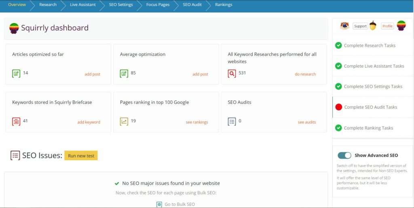Open the Live Assistant tab
This screenshot has height=208, width=414.
(x=82, y=5)
